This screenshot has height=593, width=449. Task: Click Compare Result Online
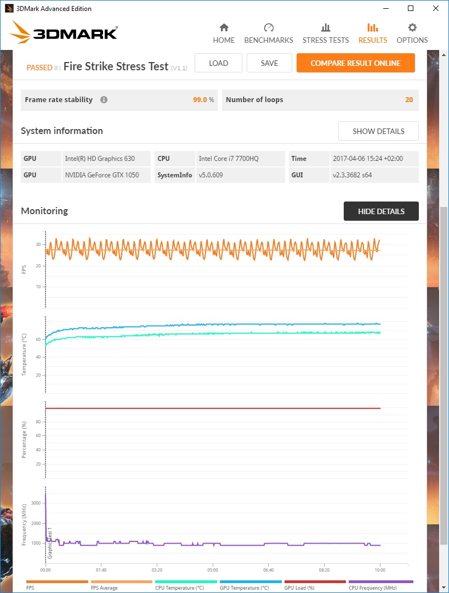[355, 63]
